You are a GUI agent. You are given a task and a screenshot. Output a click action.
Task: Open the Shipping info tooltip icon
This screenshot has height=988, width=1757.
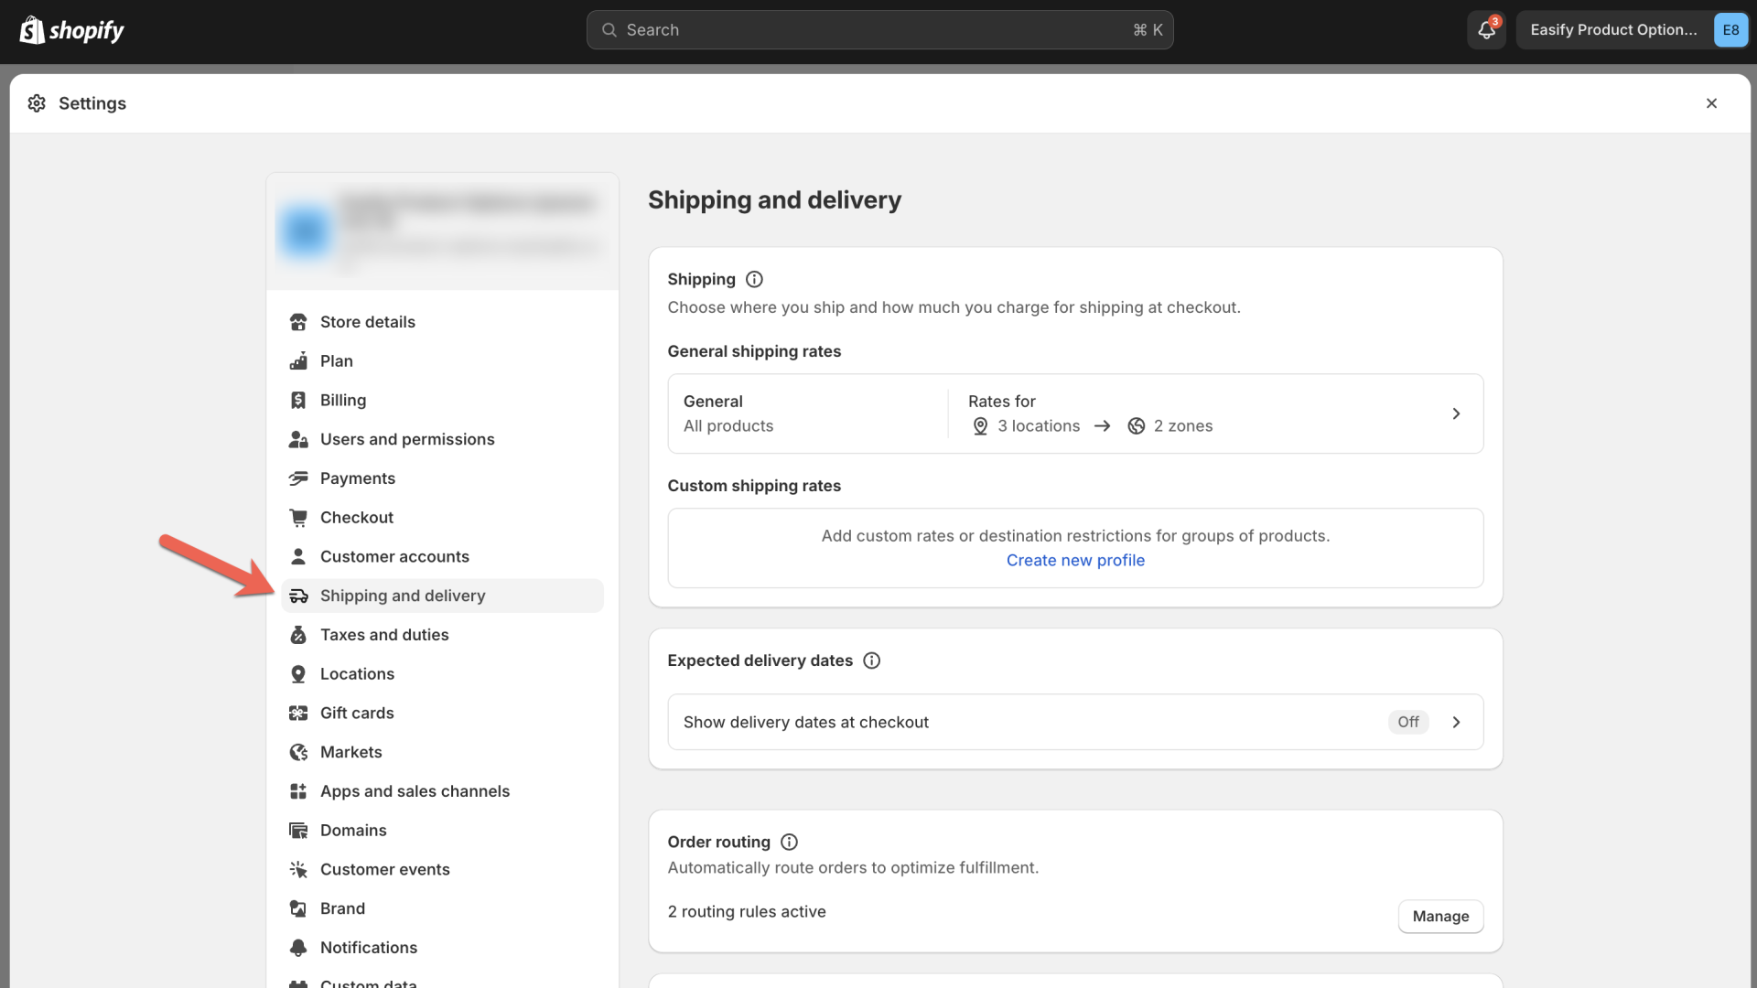pyautogui.click(x=754, y=279)
